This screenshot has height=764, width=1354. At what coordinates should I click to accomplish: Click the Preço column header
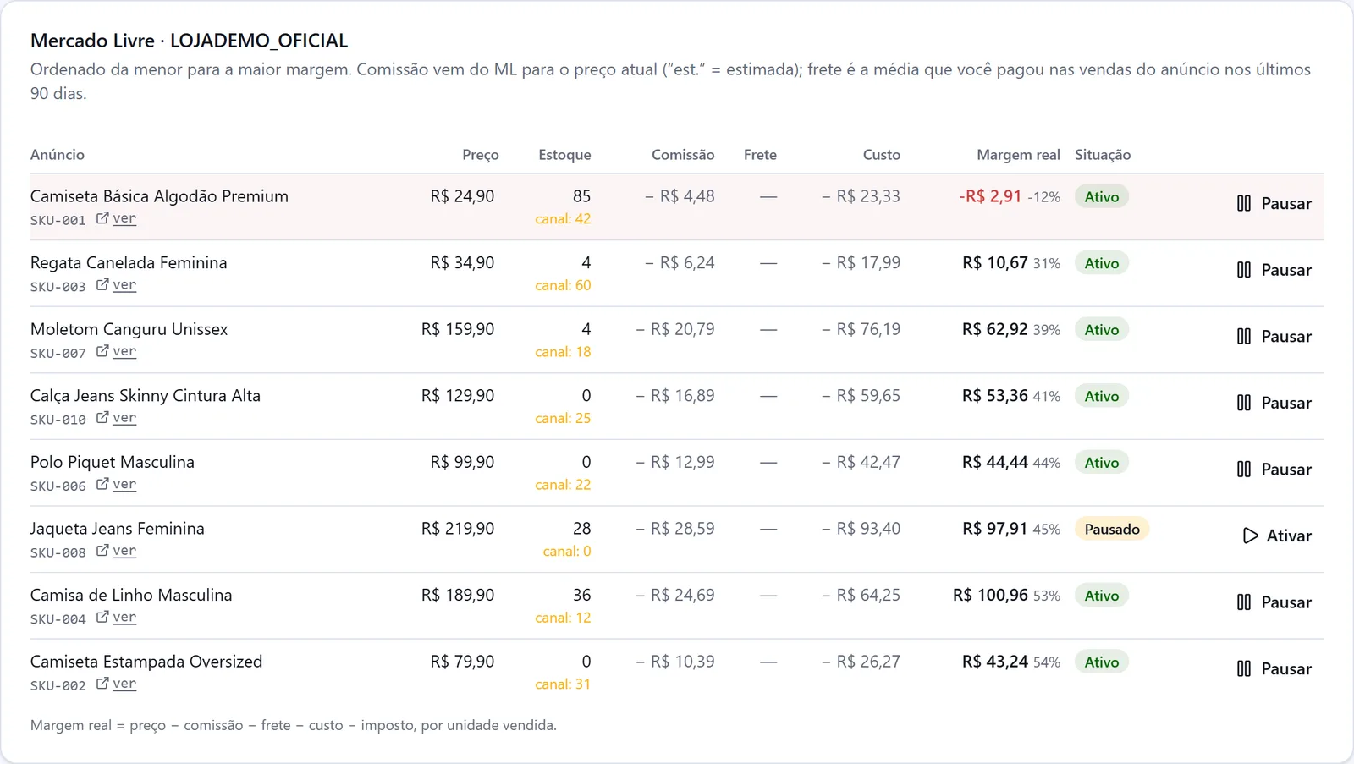click(x=481, y=155)
